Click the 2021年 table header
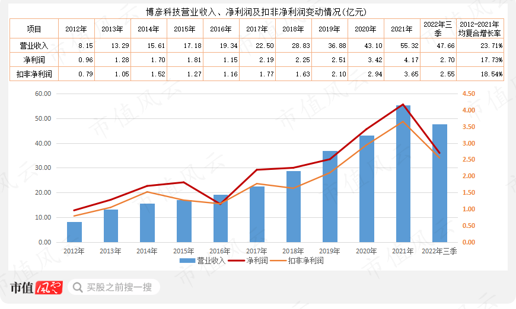Viewport: 516px width, 309px height. [x=402, y=29]
